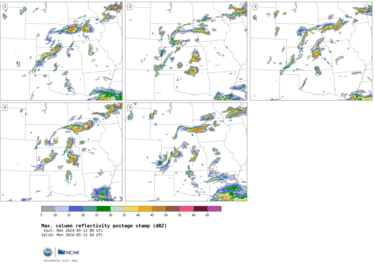Click the NSF logo emblem
This screenshot has width=375, height=264.
(48, 252)
